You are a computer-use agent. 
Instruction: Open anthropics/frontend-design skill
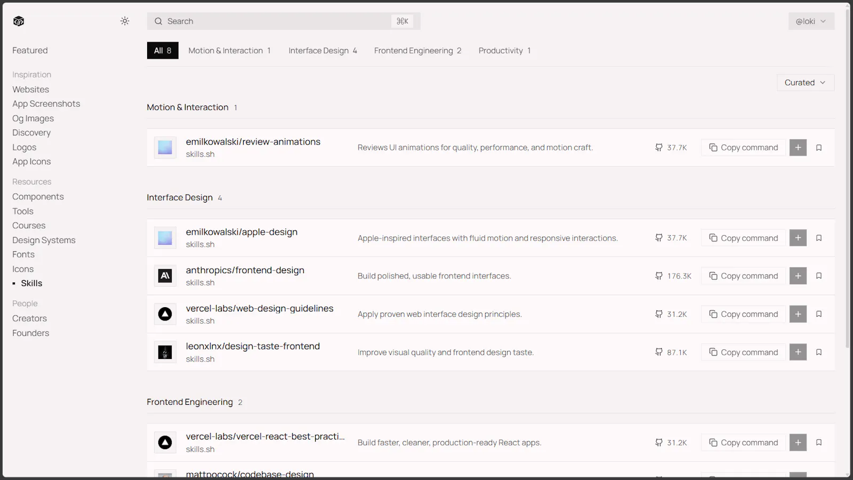[x=245, y=270]
